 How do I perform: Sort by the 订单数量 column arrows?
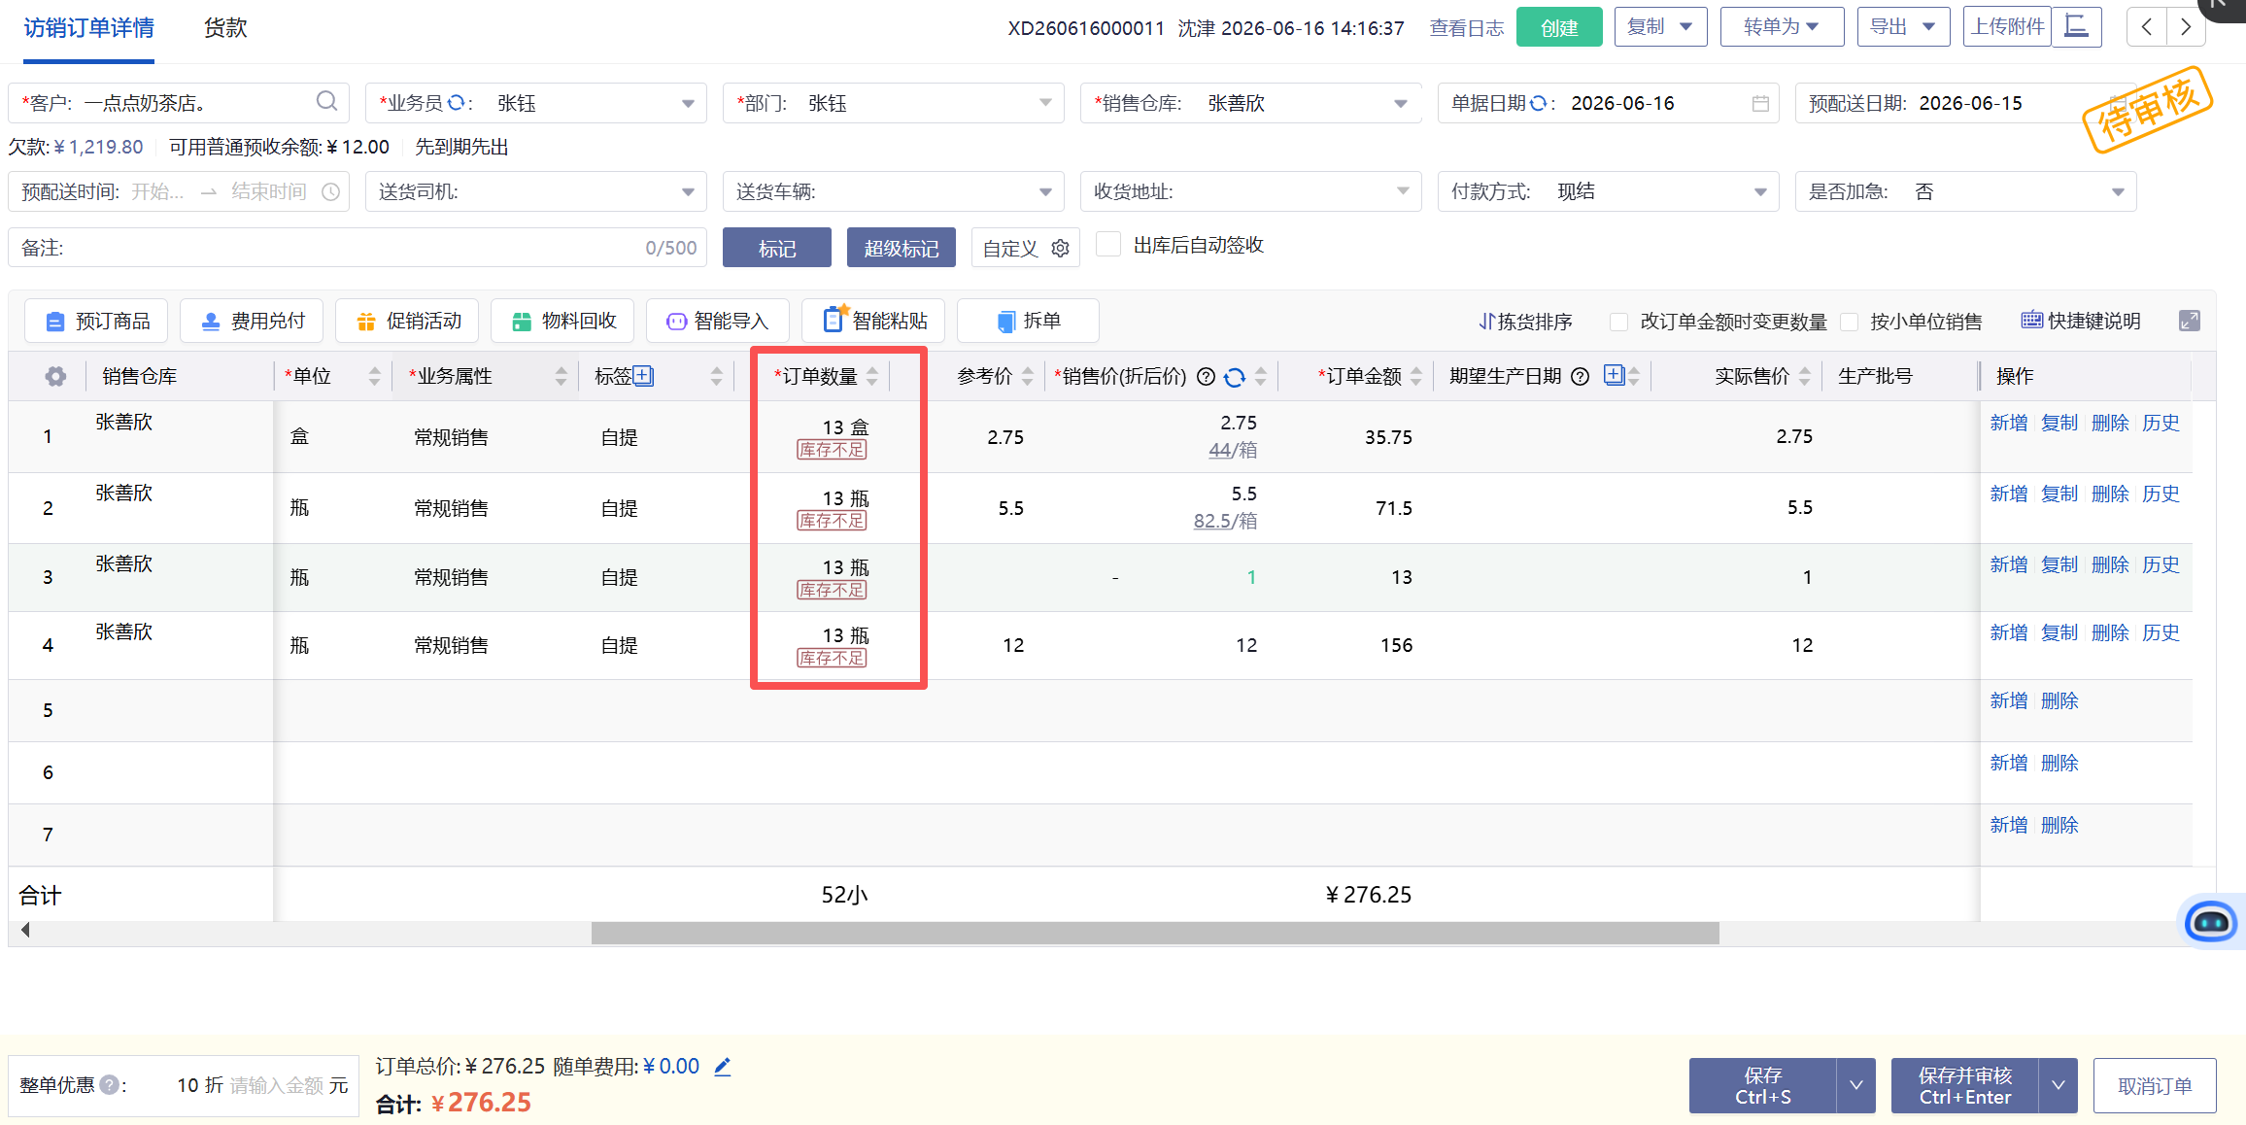[x=872, y=376]
